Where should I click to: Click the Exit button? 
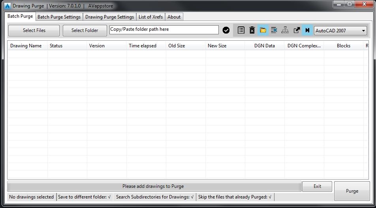click(x=317, y=186)
